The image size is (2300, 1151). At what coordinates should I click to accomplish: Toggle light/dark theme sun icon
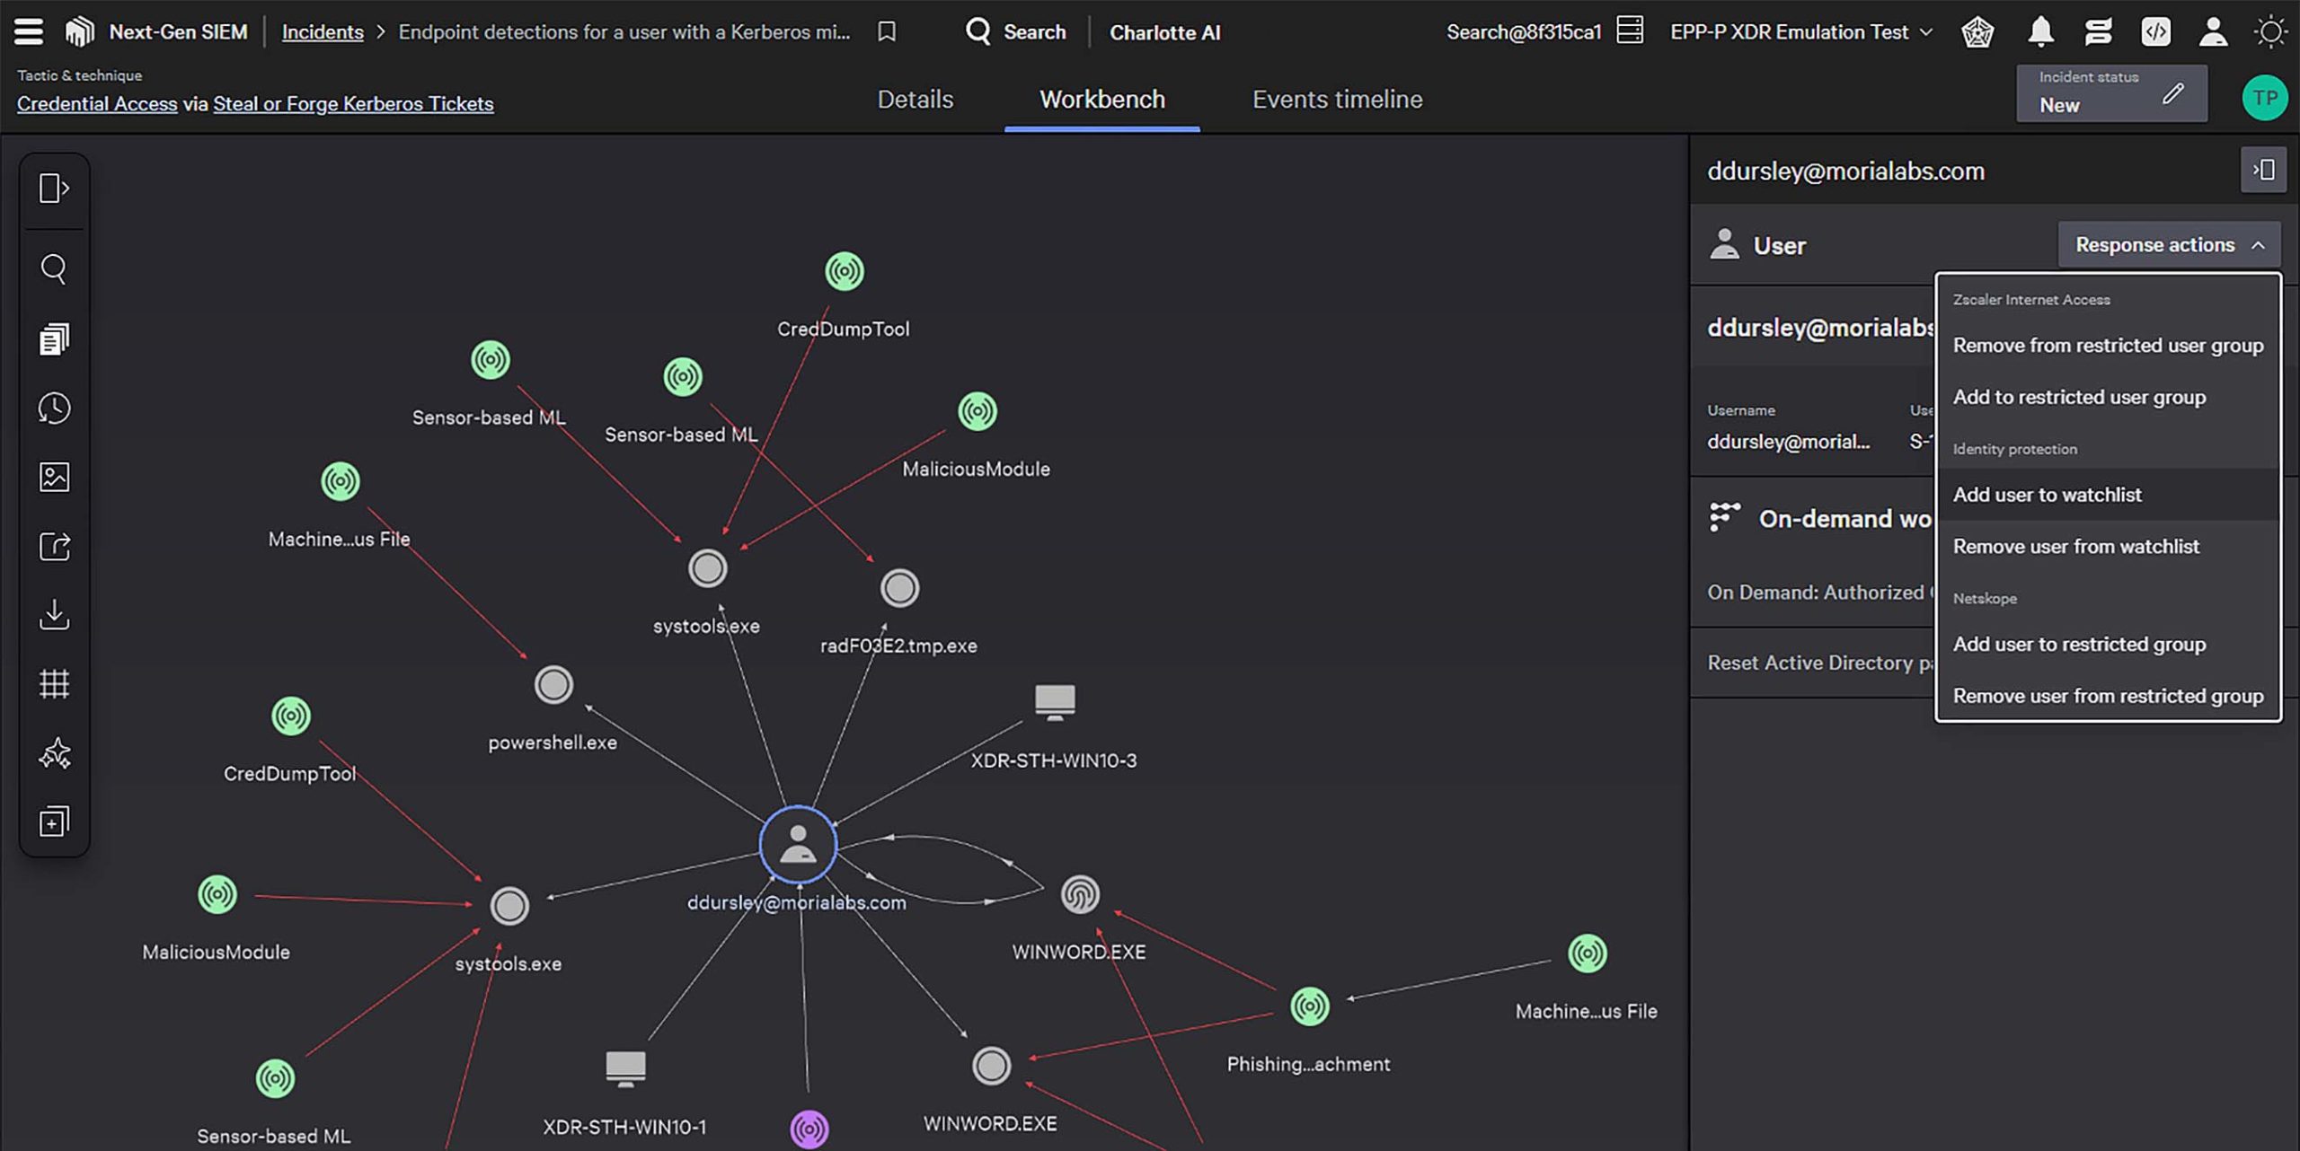tap(2270, 32)
